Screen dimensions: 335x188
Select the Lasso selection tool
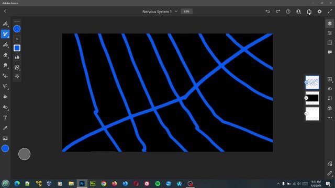point(5,86)
